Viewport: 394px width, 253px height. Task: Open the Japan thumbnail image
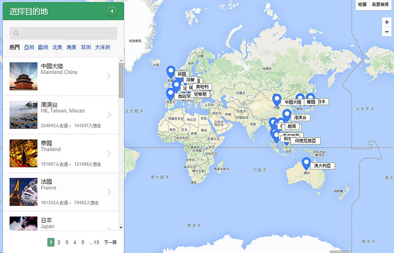click(x=23, y=223)
